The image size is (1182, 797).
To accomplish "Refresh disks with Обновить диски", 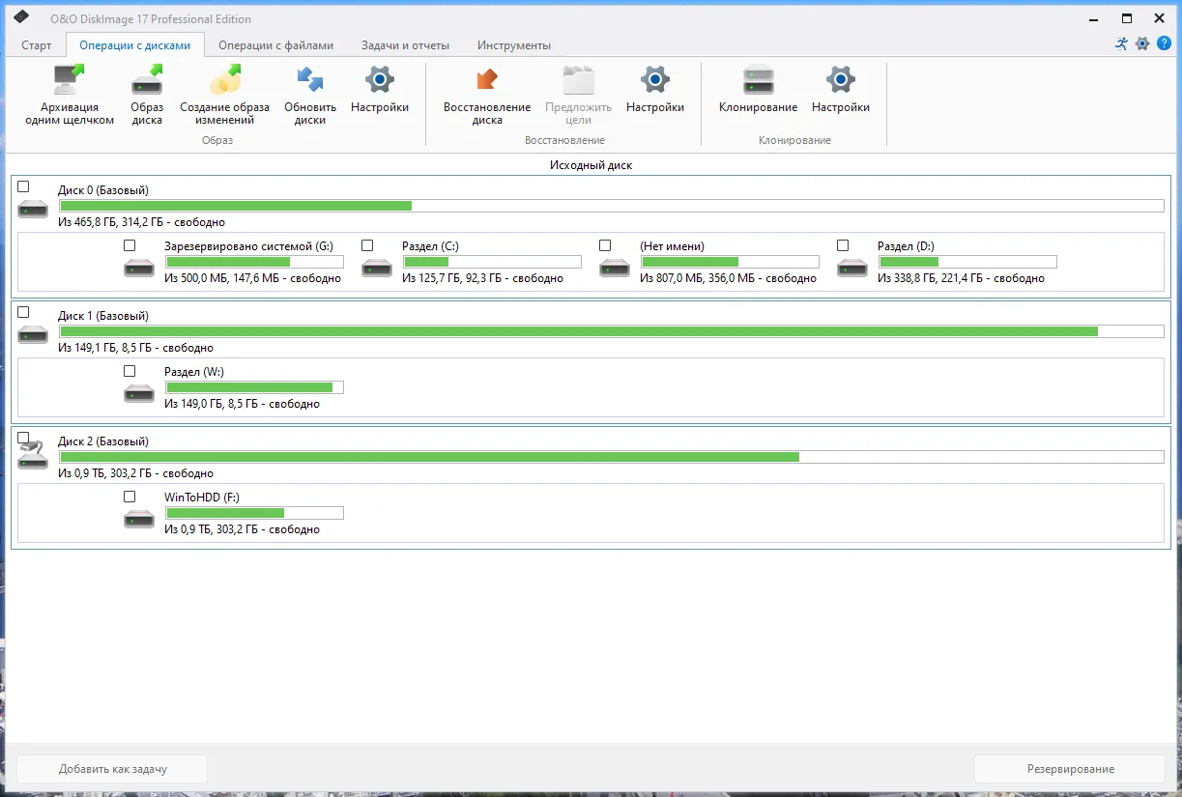I will [310, 95].
